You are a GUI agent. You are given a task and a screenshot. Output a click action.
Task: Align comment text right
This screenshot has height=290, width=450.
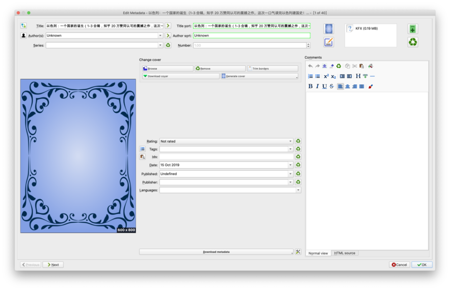[x=355, y=86]
